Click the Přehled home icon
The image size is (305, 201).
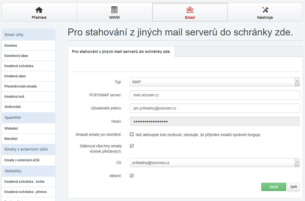click(x=39, y=10)
